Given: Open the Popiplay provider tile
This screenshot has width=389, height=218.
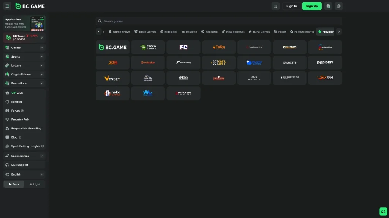Looking at the screenshot, I should [x=325, y=62].
